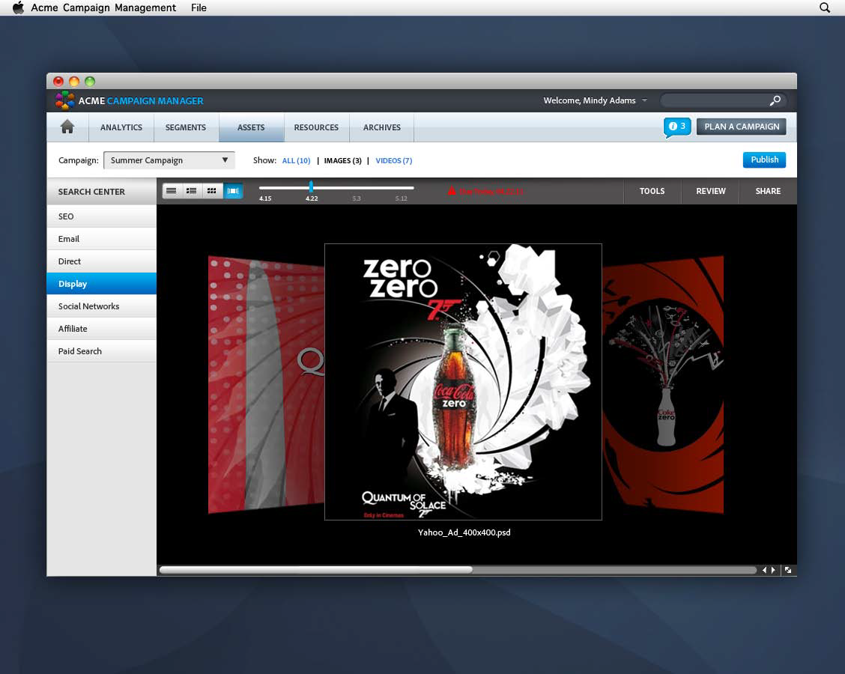The image size is (845, 674).
Task: Open the File menu
Action: tap(199, 7)
